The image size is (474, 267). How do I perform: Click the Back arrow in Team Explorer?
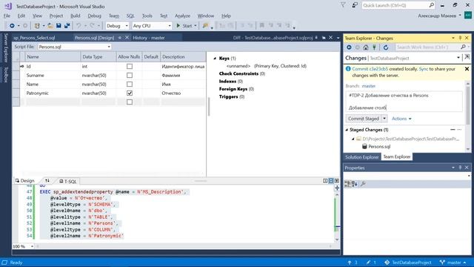tap(349, 47)
